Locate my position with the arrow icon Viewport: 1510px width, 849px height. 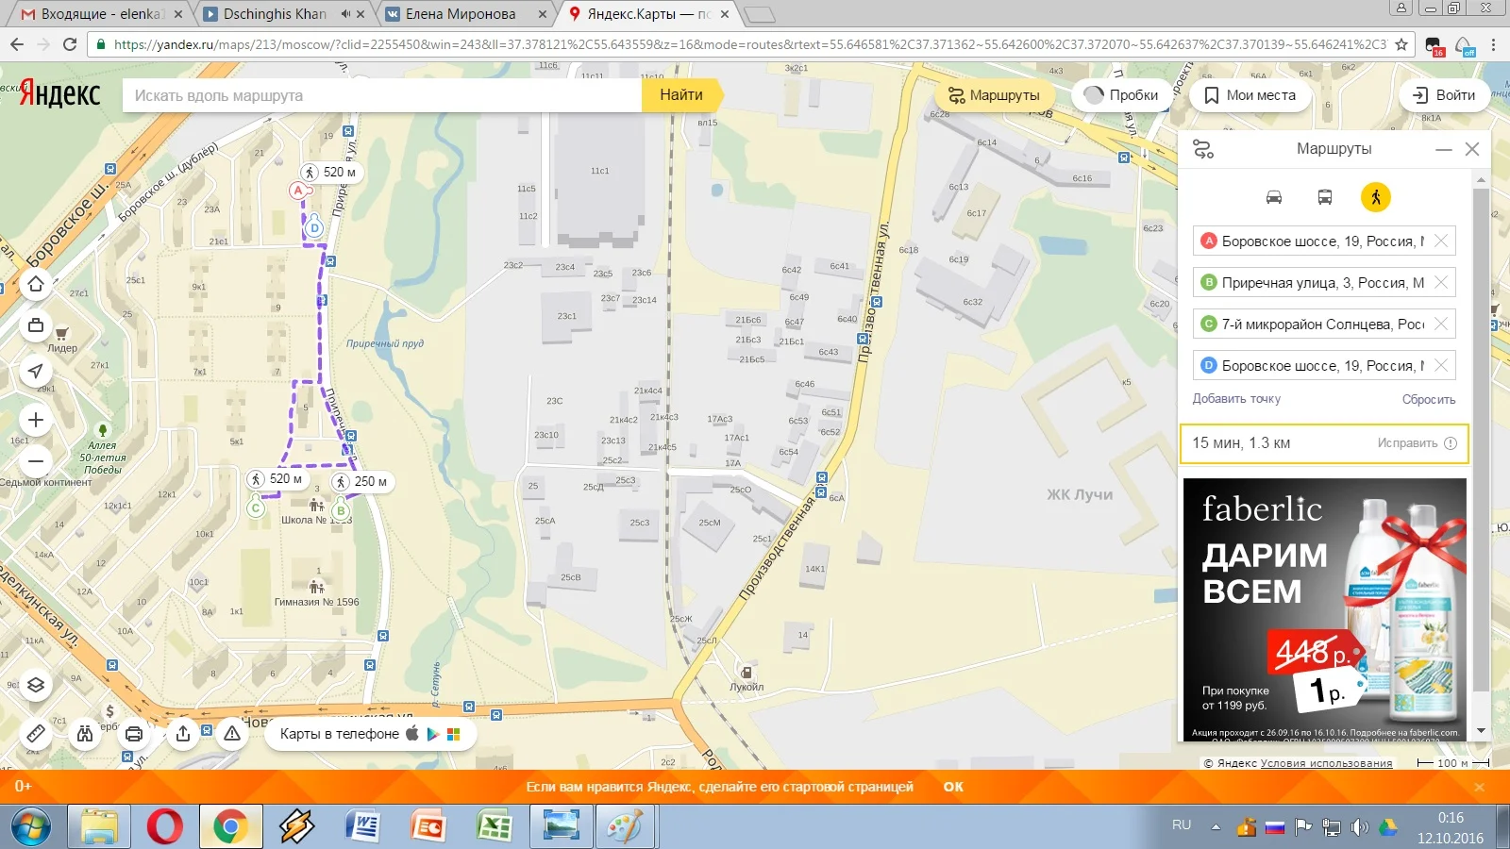tap(36, 371)
